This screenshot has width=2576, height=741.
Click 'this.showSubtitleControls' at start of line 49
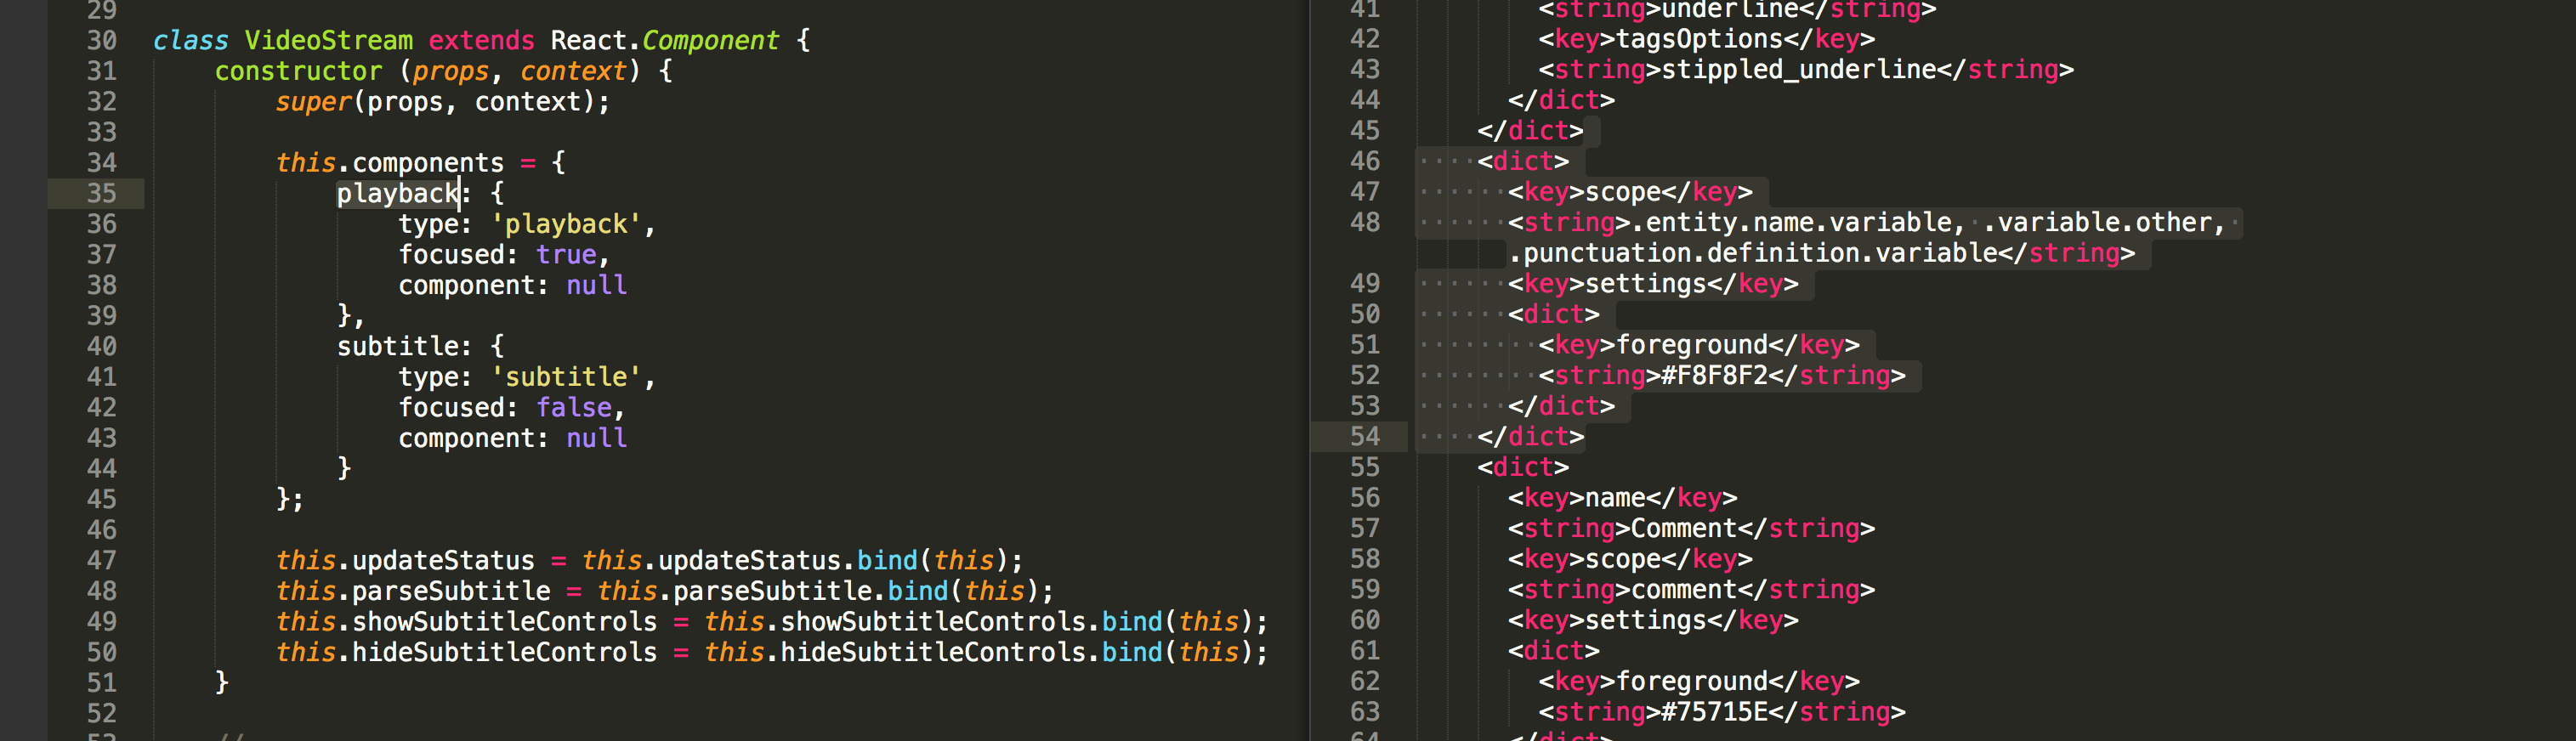point(466,622)
